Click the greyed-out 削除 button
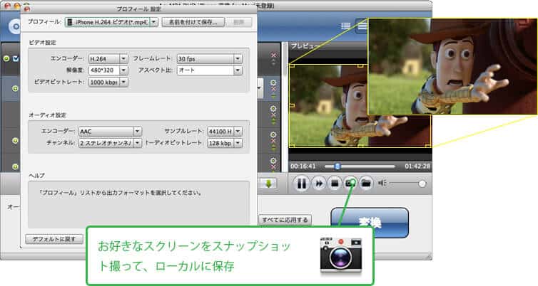 click(239, 22)
